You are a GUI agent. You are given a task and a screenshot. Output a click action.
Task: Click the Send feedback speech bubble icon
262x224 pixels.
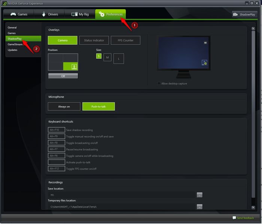[234, 218]
